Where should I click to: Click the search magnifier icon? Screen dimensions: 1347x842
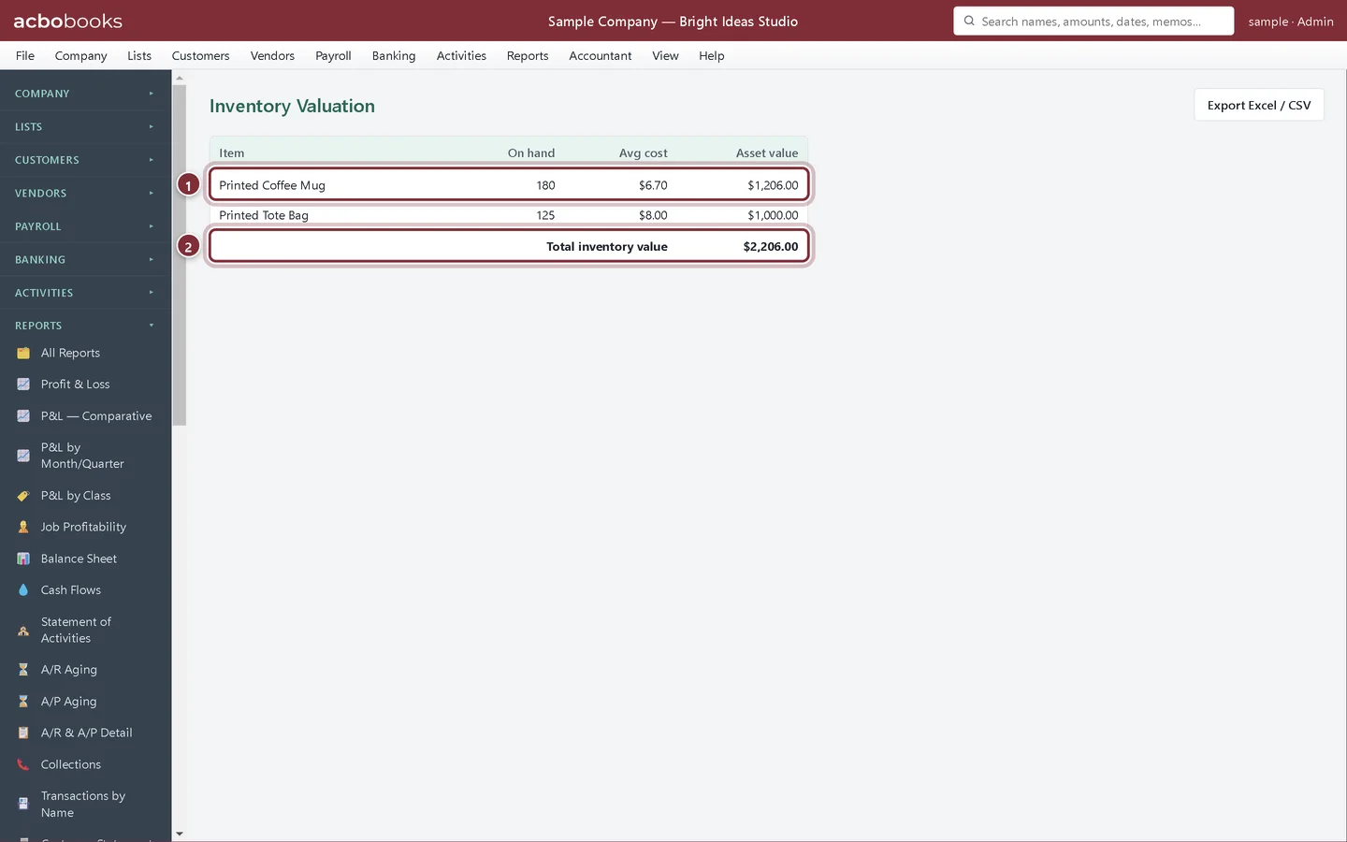click(969, 21)
